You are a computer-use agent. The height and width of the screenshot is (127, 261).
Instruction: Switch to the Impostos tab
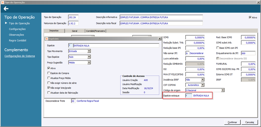pos(54,31)
